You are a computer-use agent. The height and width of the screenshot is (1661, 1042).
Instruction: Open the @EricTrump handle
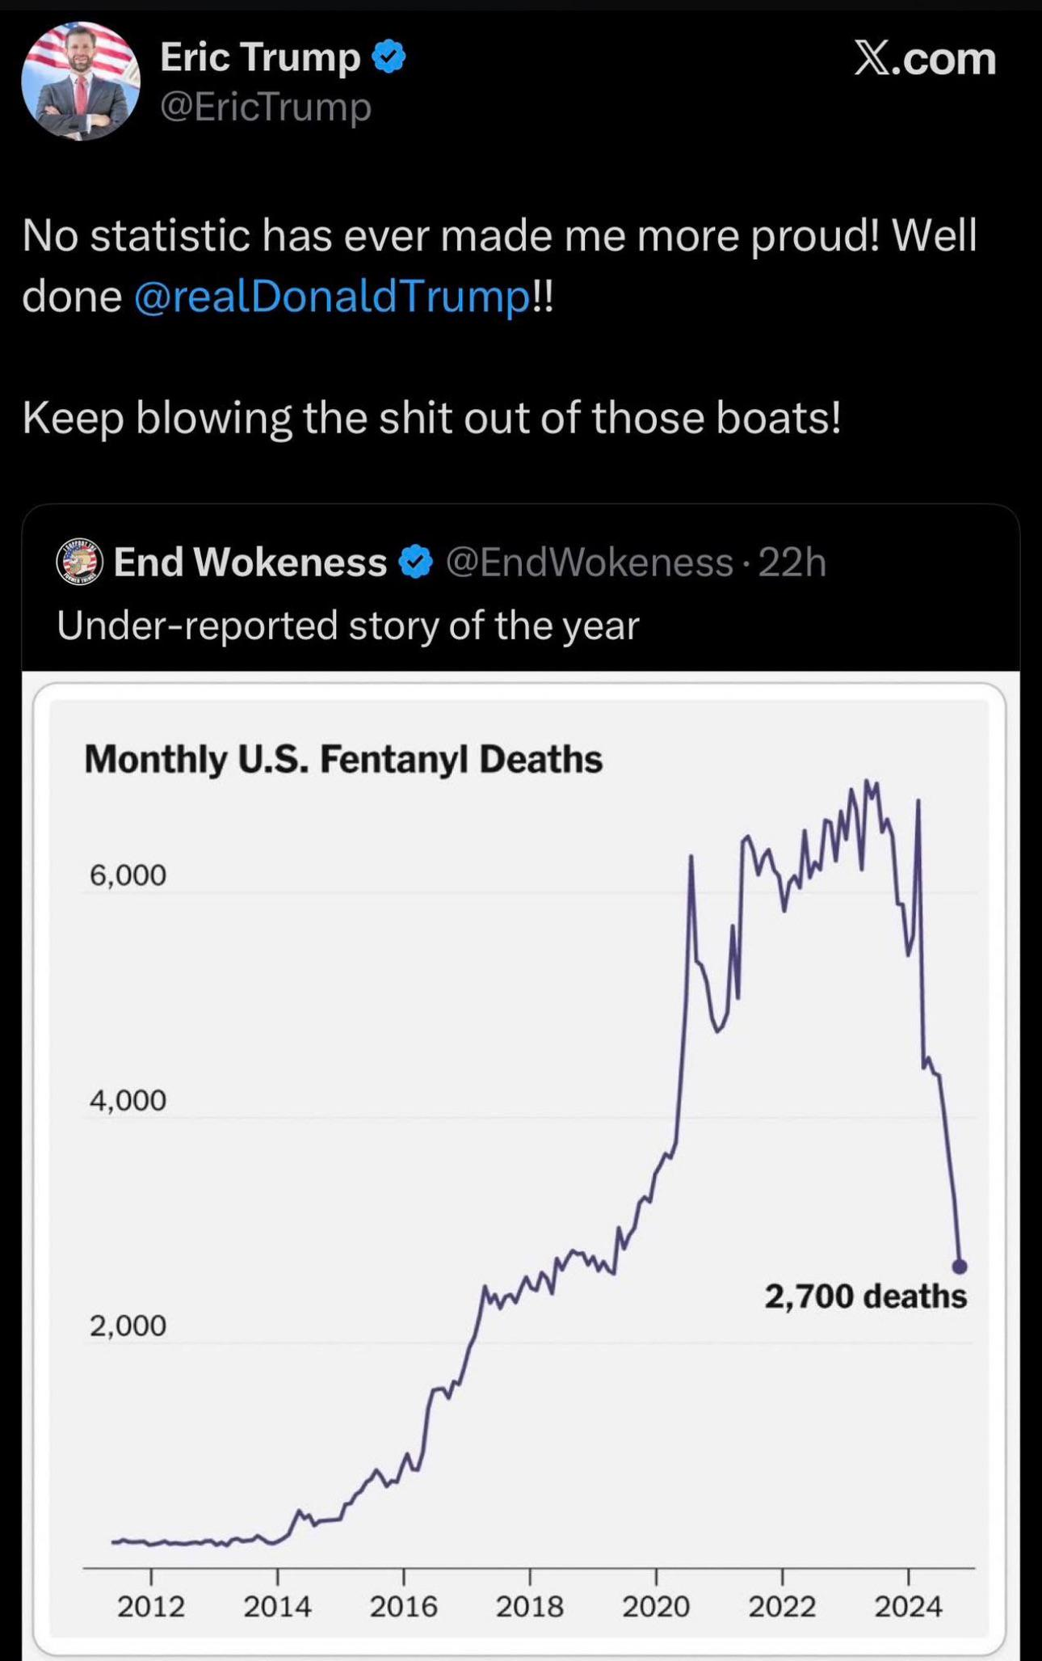[x=266, y=107]
